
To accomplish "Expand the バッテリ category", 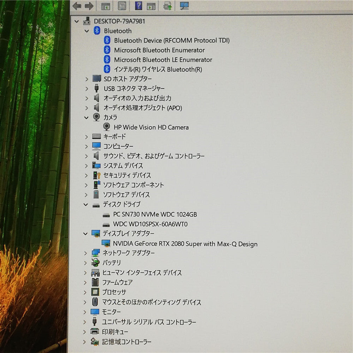I will click(85, 263).
